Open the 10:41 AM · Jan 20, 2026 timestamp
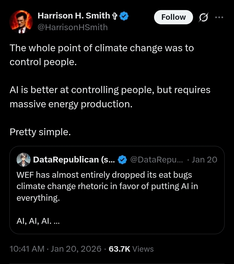Screen dimensions: 234x264 (55, 249)
